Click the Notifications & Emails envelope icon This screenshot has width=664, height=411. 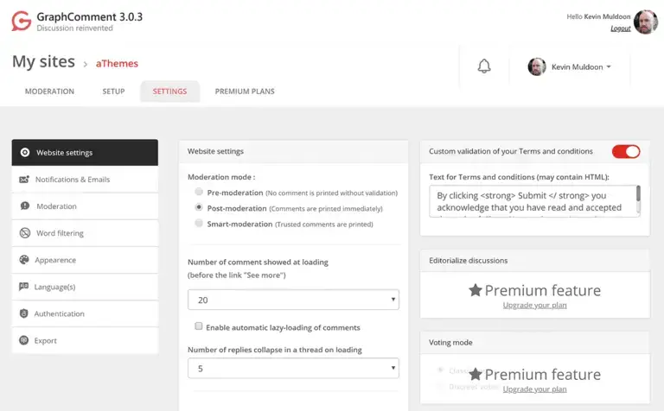24,180
